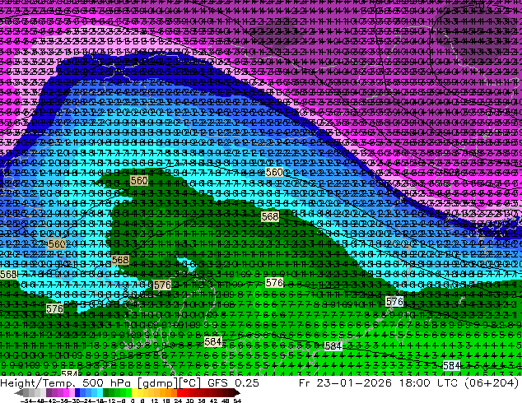The height and width of the screenshot is (403, 522).
Task: Click the bright red swatch in the legend
Action: click(179, 393)
